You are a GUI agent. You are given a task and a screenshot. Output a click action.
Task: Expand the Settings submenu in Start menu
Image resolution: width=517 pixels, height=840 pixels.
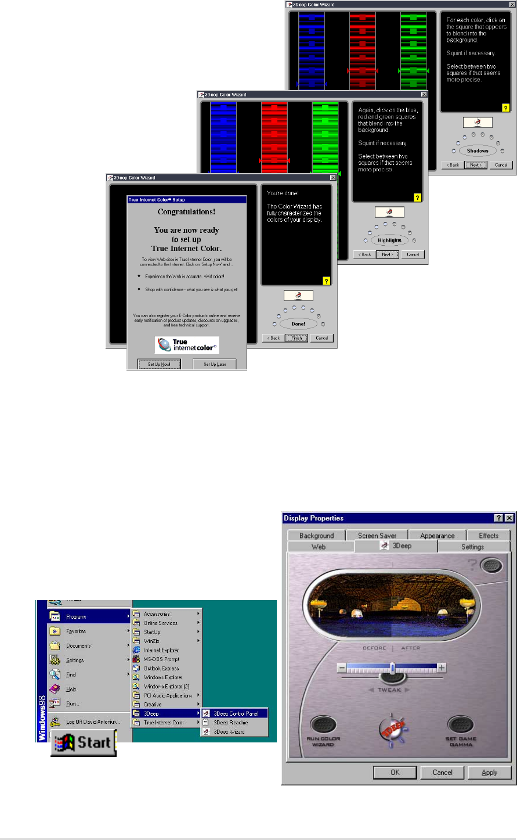pyautogui.click(x=90, y=660)
